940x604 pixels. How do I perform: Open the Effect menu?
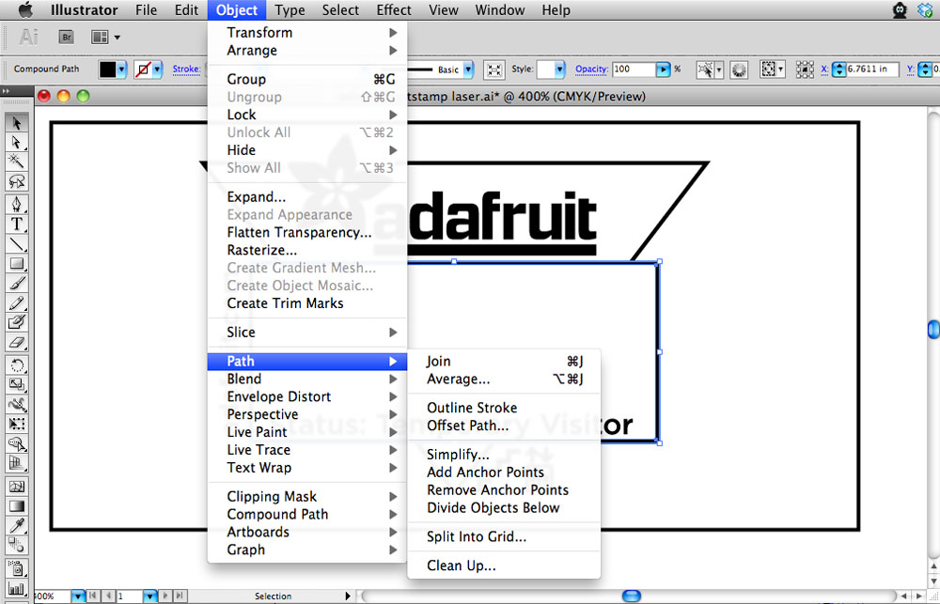tap(393, 10)
